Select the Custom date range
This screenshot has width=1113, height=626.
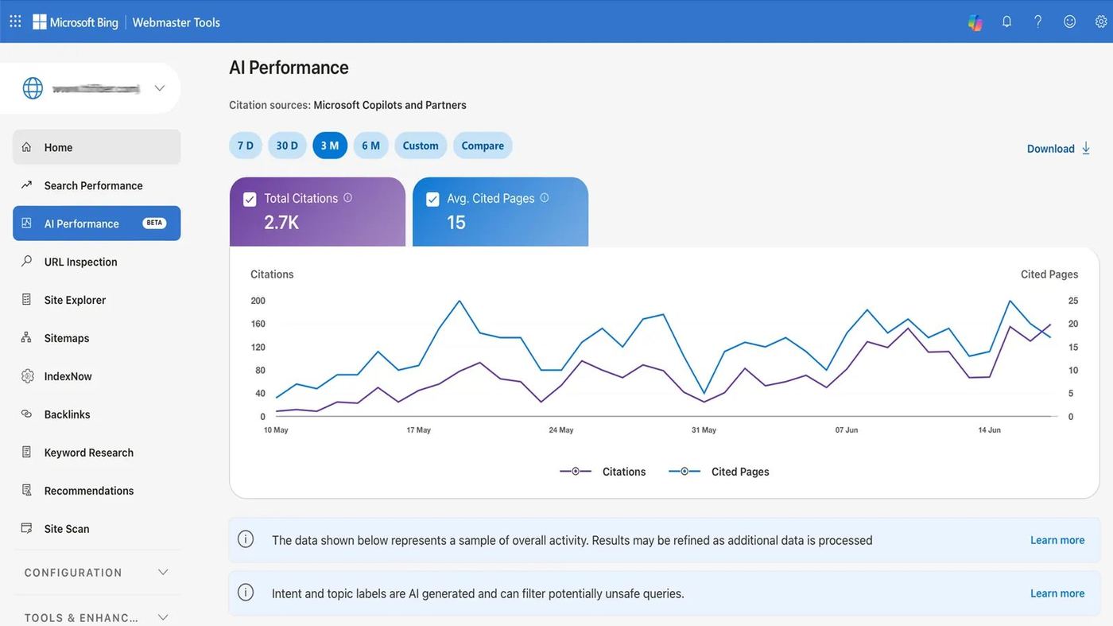tap(421, 146)
